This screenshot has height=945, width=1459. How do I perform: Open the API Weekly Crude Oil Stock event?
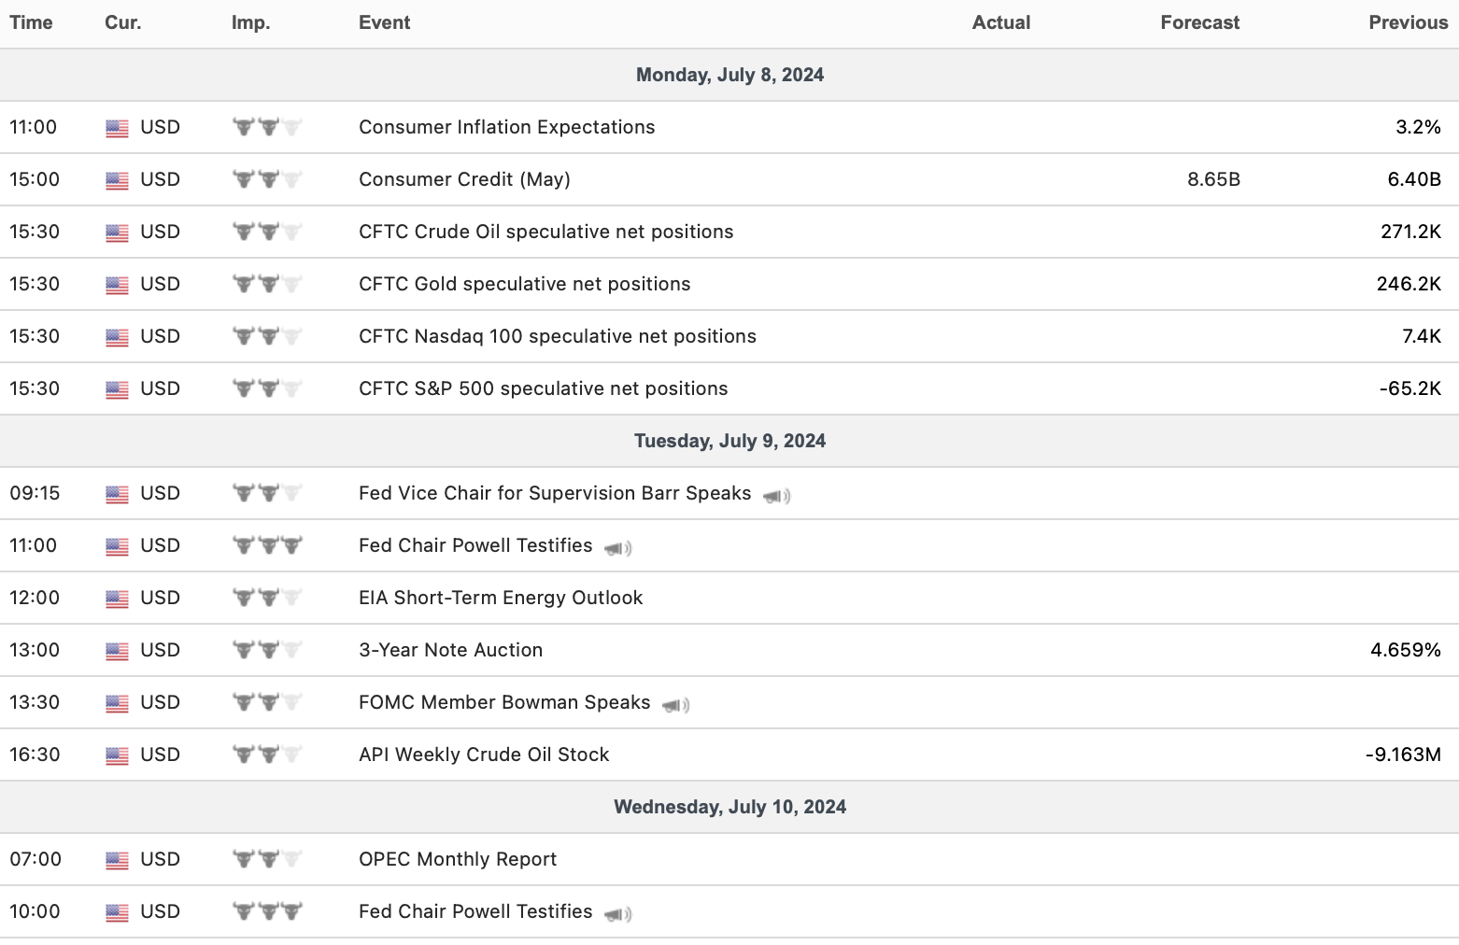483,755
